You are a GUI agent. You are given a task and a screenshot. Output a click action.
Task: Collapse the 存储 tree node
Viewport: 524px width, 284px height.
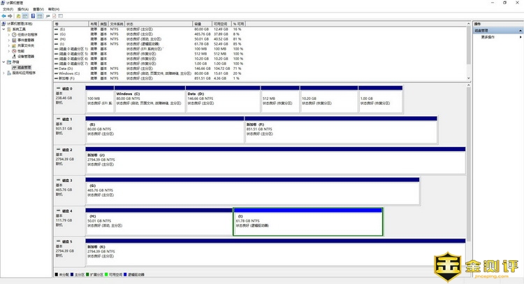coord(4,62)
